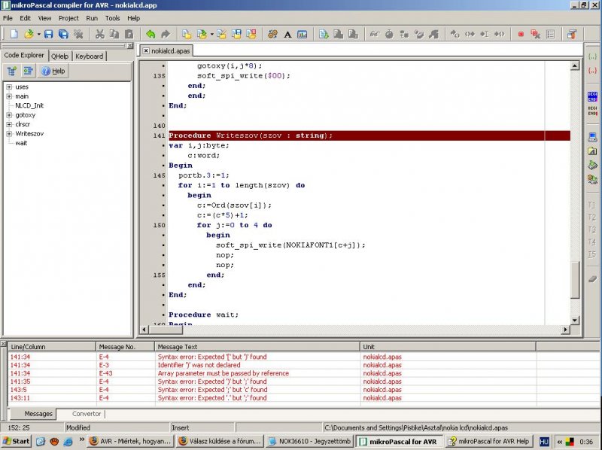Click the glasses watch icon in debug toolbar
Screen dimensions: 602x450
(374, 34)
